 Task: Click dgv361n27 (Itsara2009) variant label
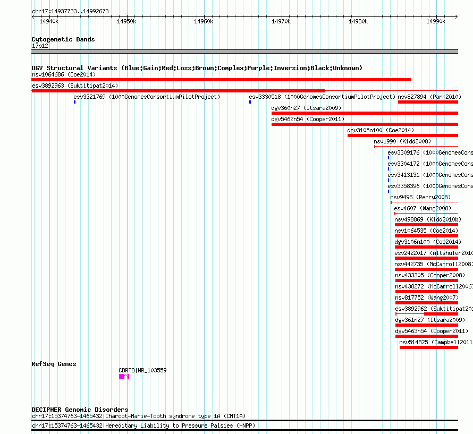coord(430,320)
